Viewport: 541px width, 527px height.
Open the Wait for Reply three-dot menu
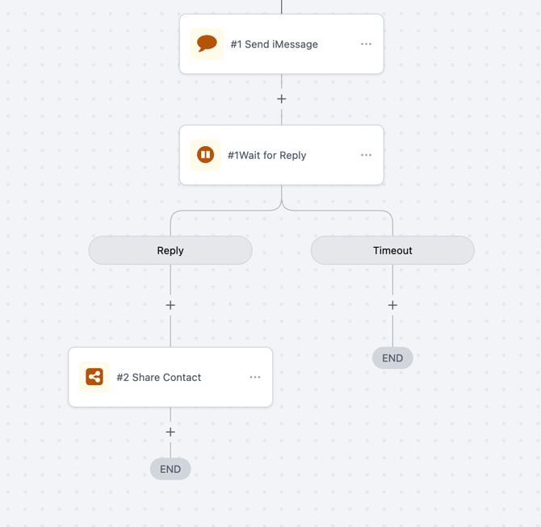[x=366, y=155]
